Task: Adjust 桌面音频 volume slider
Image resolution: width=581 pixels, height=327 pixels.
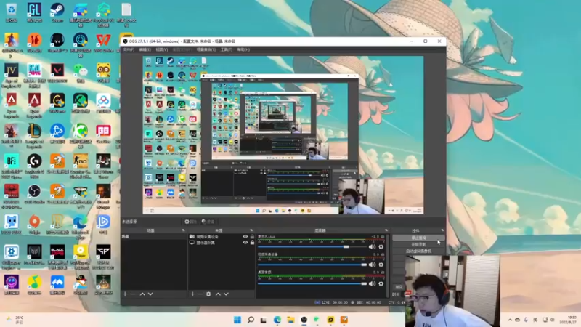Action: click(312, 283)
